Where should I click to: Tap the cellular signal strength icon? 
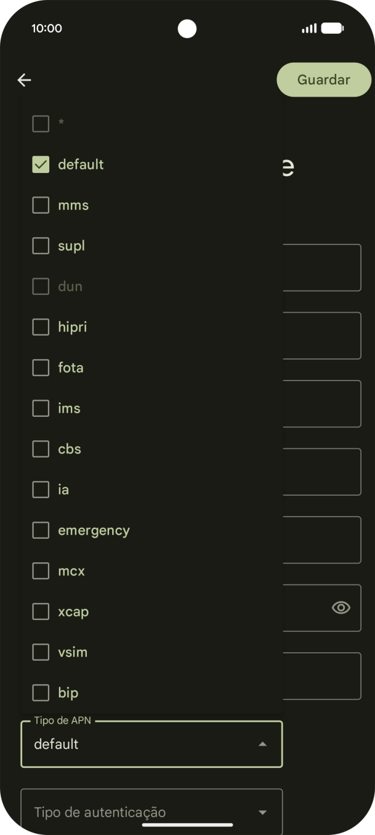309,28
